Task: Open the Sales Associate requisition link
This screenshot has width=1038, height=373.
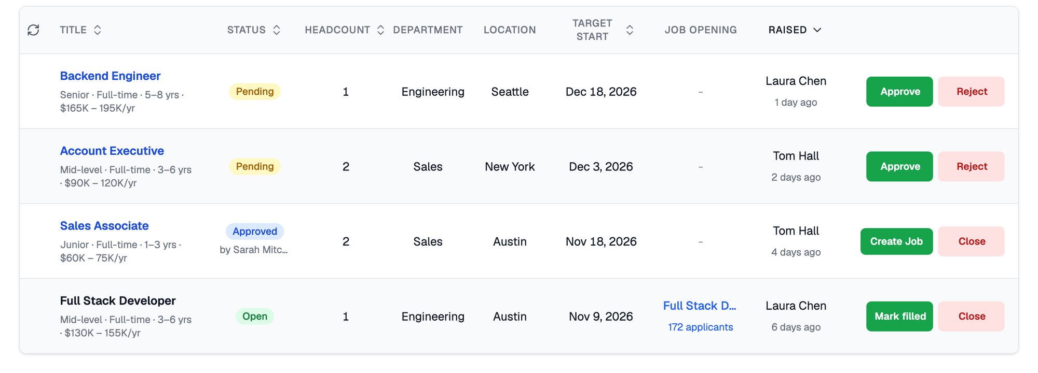Action: (x=104, y=226)
